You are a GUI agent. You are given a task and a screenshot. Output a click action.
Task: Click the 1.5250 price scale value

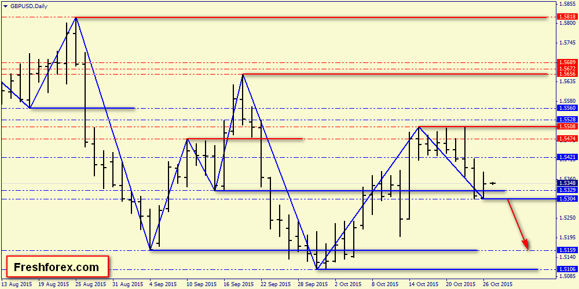pos(567,218)
